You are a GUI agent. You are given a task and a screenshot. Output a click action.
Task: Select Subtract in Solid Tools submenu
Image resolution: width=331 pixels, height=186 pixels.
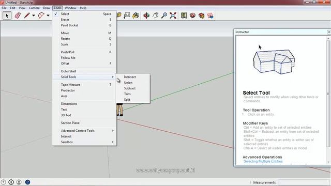click(x=132, y=88)
